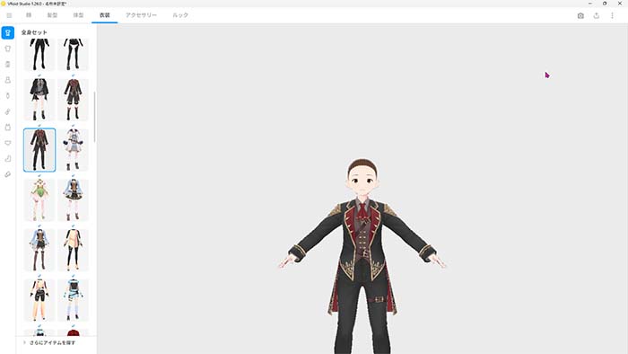628x354 pixels.
Task: Open the camera capture icon
Action: 580,15
